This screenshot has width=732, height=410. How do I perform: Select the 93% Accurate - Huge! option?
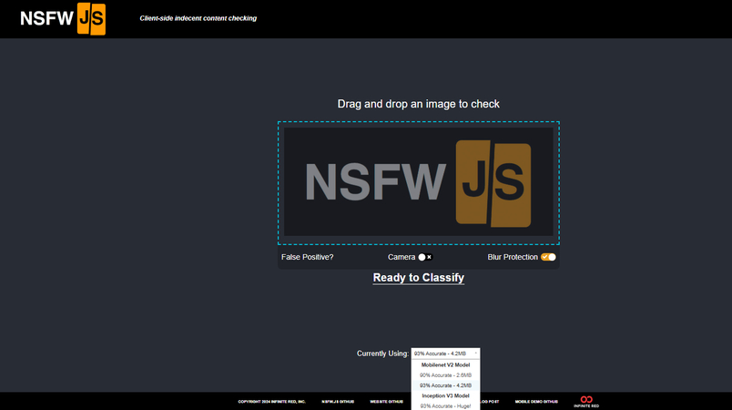(445, 405)
